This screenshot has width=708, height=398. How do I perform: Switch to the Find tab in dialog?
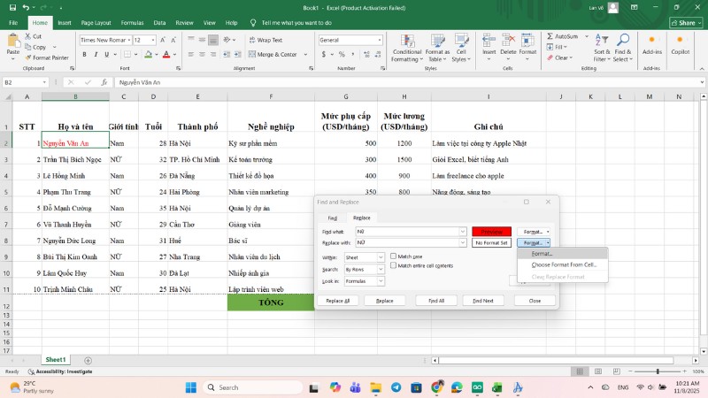click(333, 218)
